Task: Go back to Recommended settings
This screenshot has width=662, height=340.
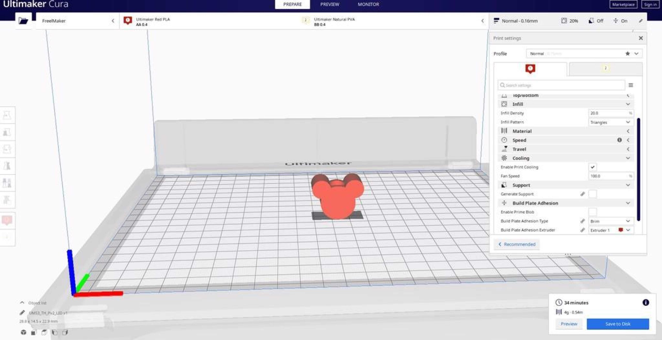Action: (x=517, y=244)
